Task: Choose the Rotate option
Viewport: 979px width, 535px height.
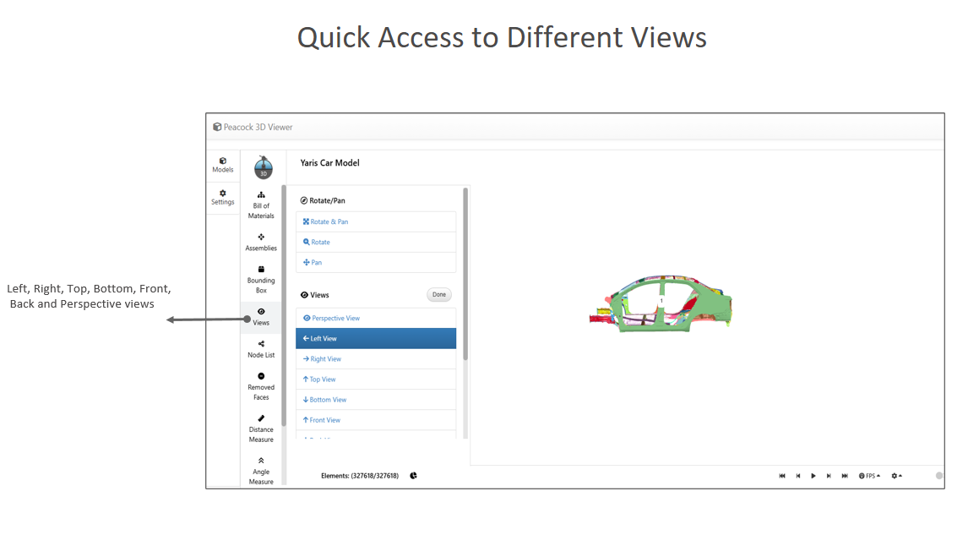Action: coord(376,242)
